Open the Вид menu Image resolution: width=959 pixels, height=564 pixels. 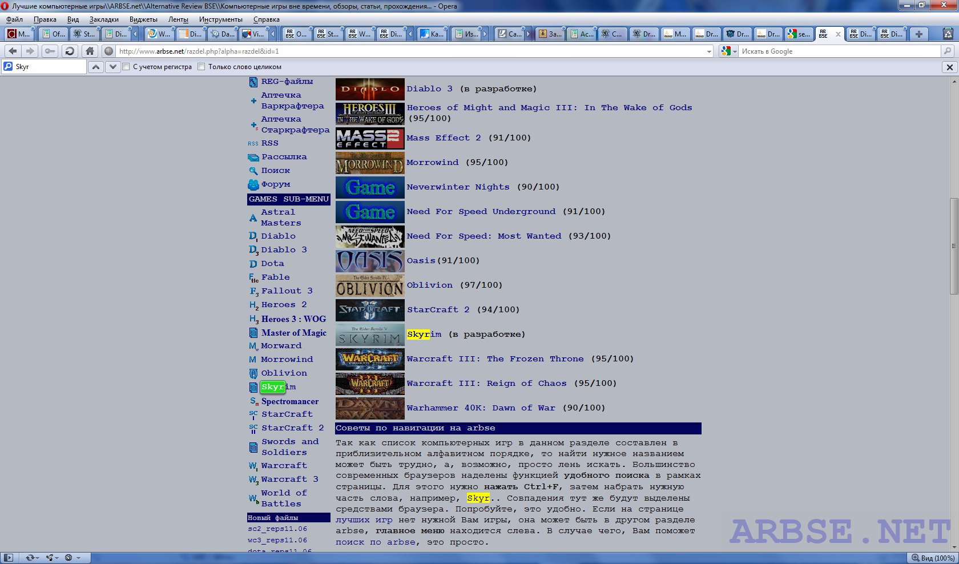[x=73, y=19]
